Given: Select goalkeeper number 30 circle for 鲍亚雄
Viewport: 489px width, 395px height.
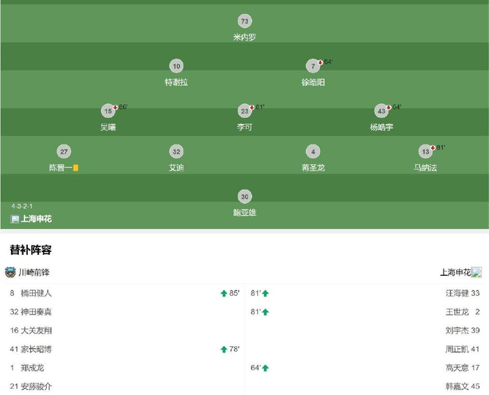Looking at the screenshot, I should click(x=244, y=196).
